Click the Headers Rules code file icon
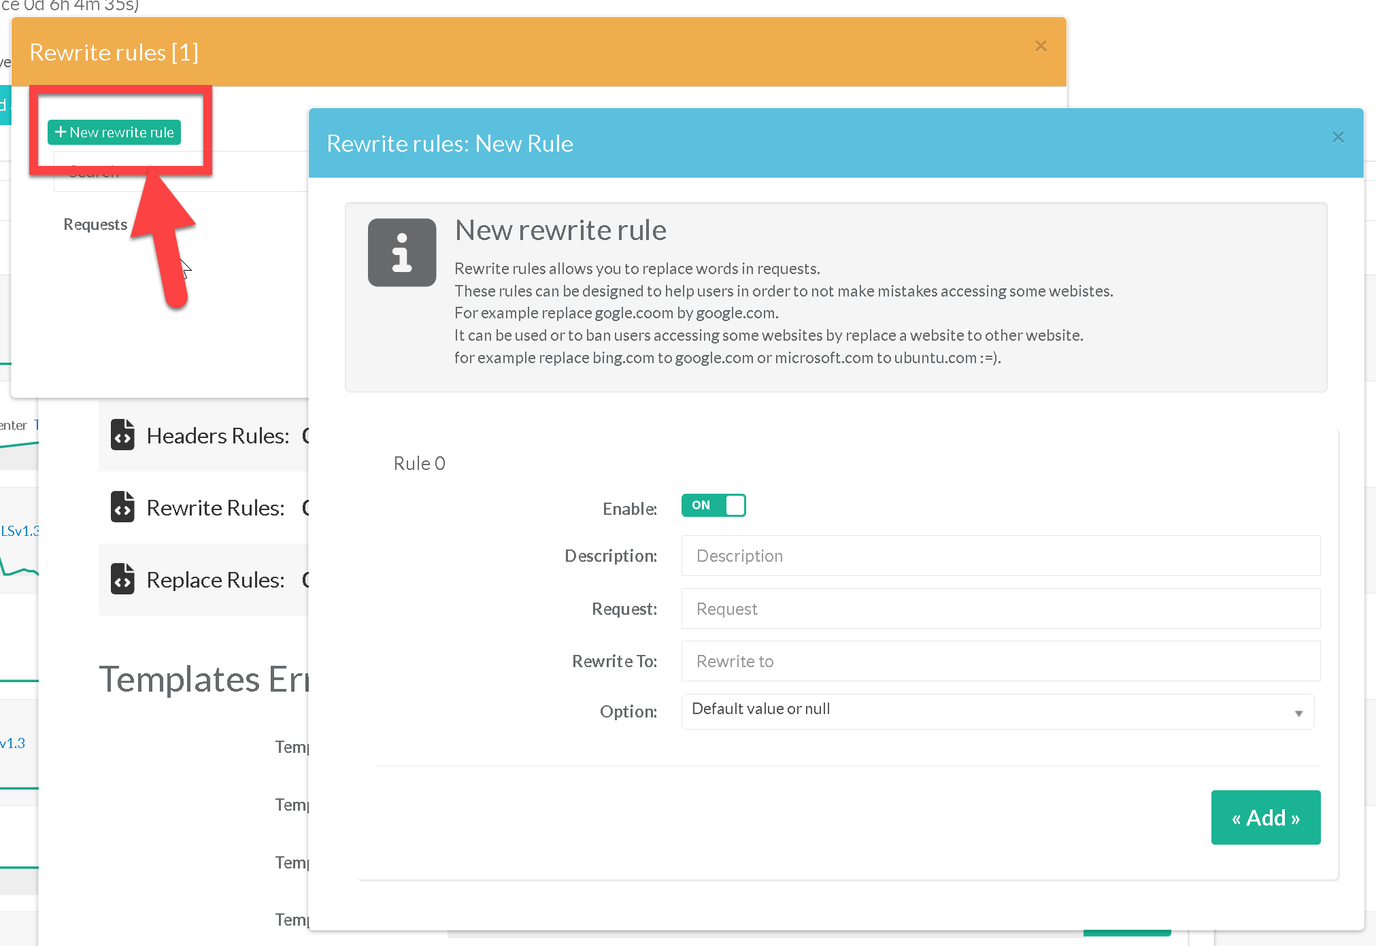Image resolution: width=1376 pixels, height=946 pixels. (x=122, y=435)
